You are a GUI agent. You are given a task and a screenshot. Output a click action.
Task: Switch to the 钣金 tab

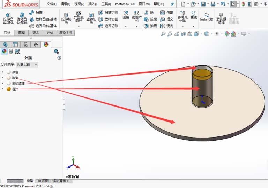coord(36,33)
